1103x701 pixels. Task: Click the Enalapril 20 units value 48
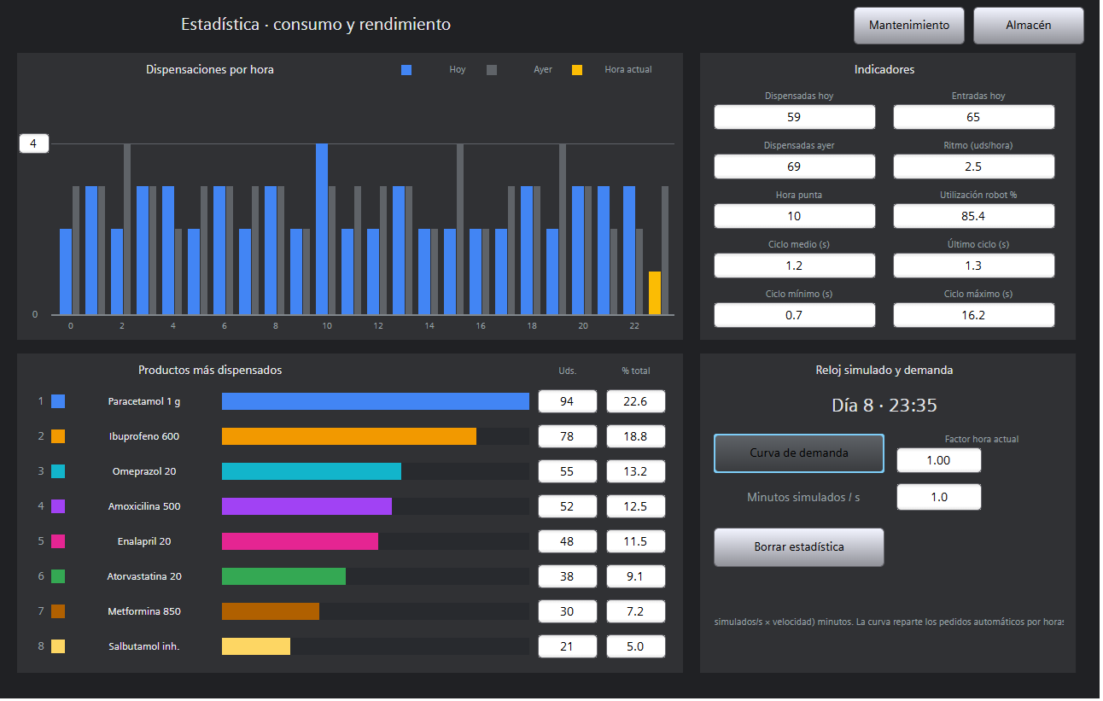[568, 541]
